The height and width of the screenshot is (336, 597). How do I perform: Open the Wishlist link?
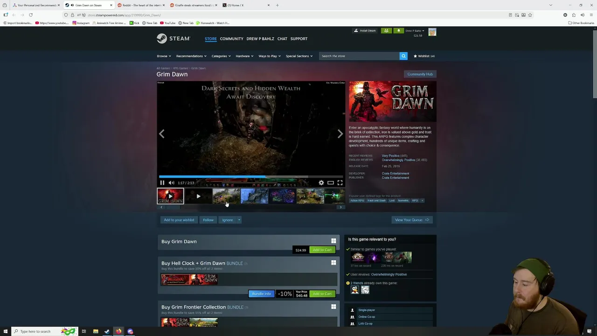[424, 56]
